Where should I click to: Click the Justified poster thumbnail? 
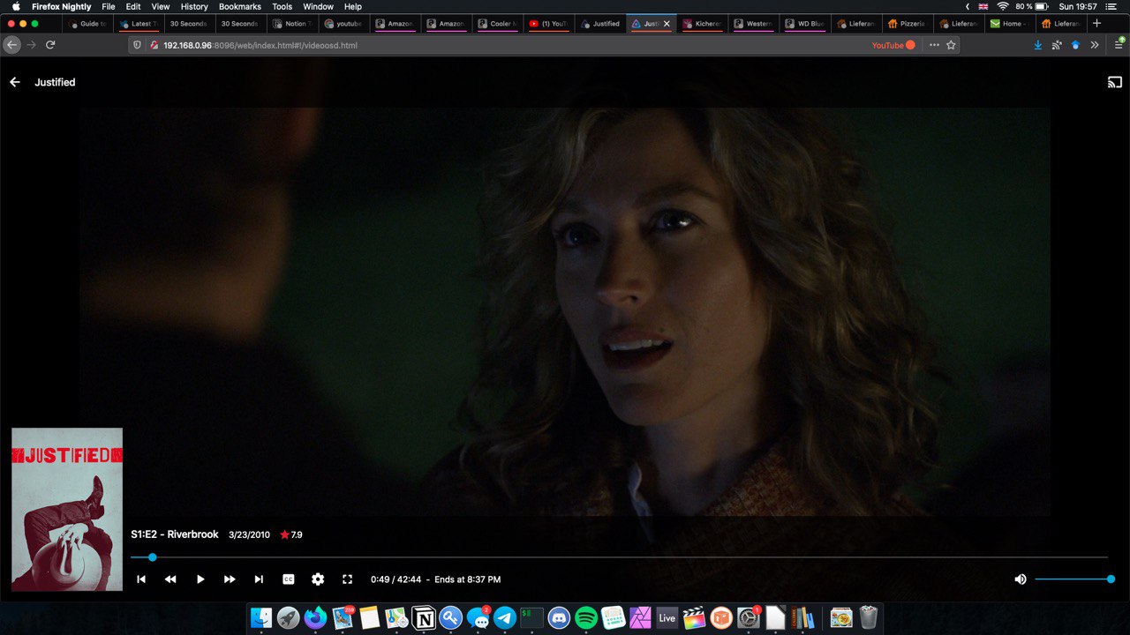(x=67, y=509)
